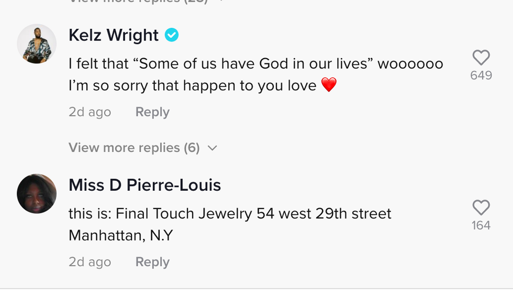
Task: Open Miss D Pierre-Louis's profile picture
Action: [x=37, y=193]
